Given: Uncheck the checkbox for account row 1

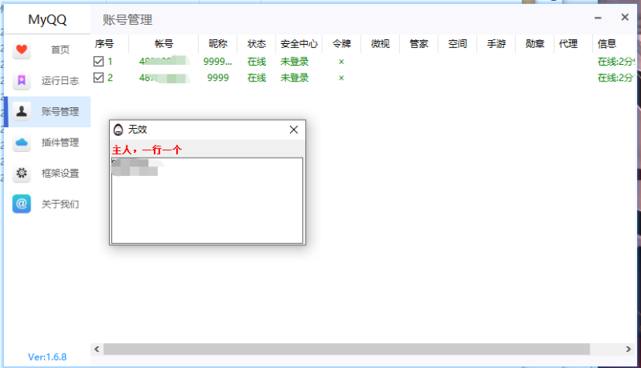Looking at the screenshot, I should click(99, 62).
